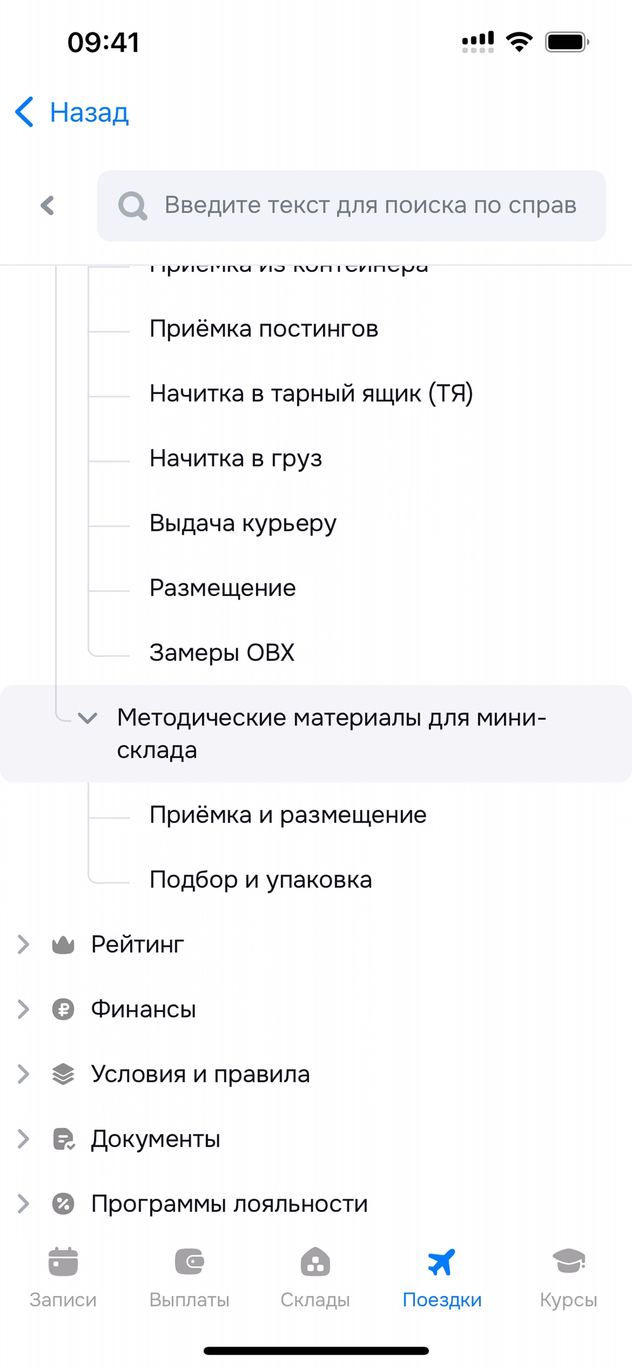Expand the Условия и правила chevron
632x1368 pixels.
point(23,1074)
